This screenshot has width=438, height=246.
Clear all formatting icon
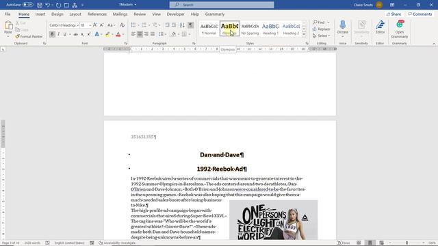tap(122, 25)
